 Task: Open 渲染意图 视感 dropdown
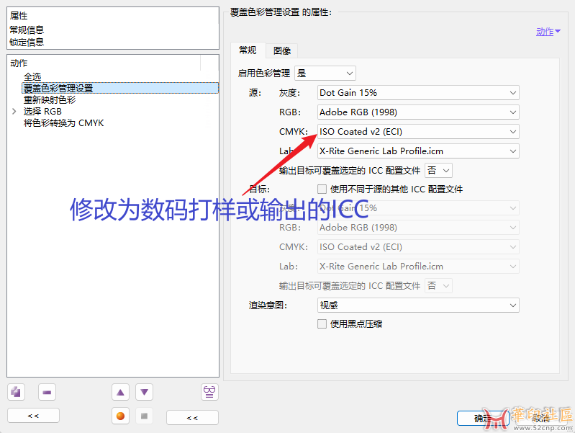418,305
